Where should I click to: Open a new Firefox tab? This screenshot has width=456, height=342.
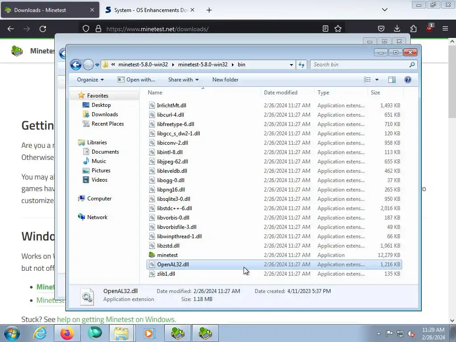click(209, 10)
